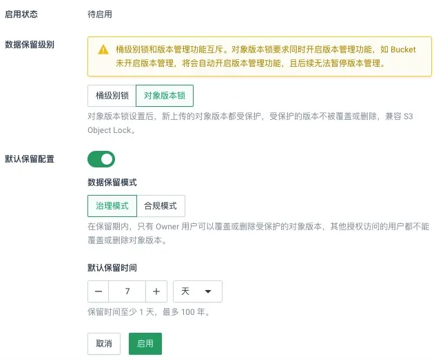
Task: Select the 桶级别锁 option
Action: click(x=112, y=95)
